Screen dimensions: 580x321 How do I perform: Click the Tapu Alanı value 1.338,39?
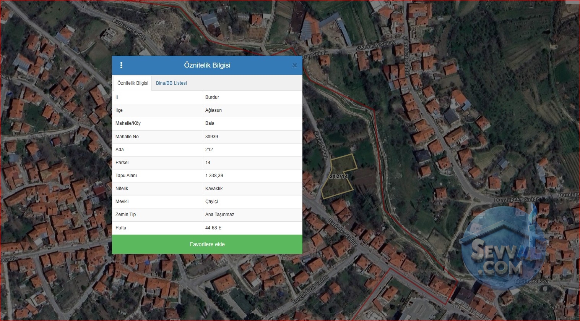pos(214,176)
